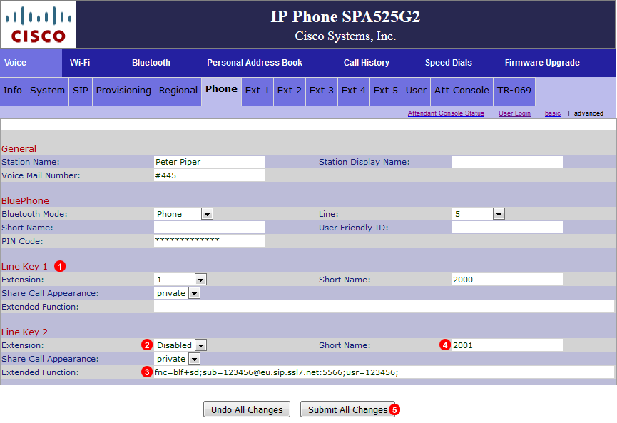This screenshot has width=617, height=423.
Task: Edit the Station Name field
Action: pyautogui.click(x=209, y=162)
